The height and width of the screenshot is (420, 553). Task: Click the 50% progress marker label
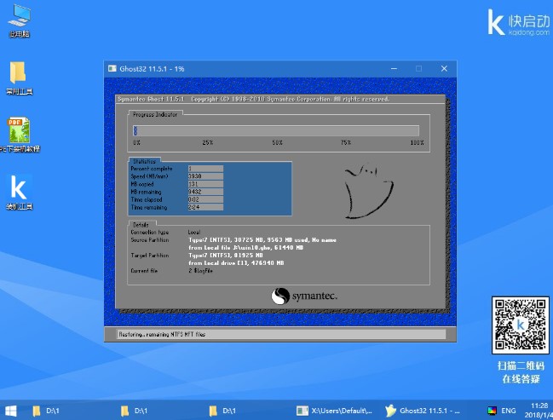pos(277,142)
